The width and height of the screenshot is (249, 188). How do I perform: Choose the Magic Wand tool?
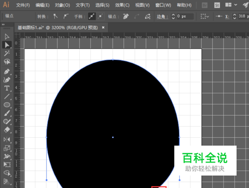(7, 53)
